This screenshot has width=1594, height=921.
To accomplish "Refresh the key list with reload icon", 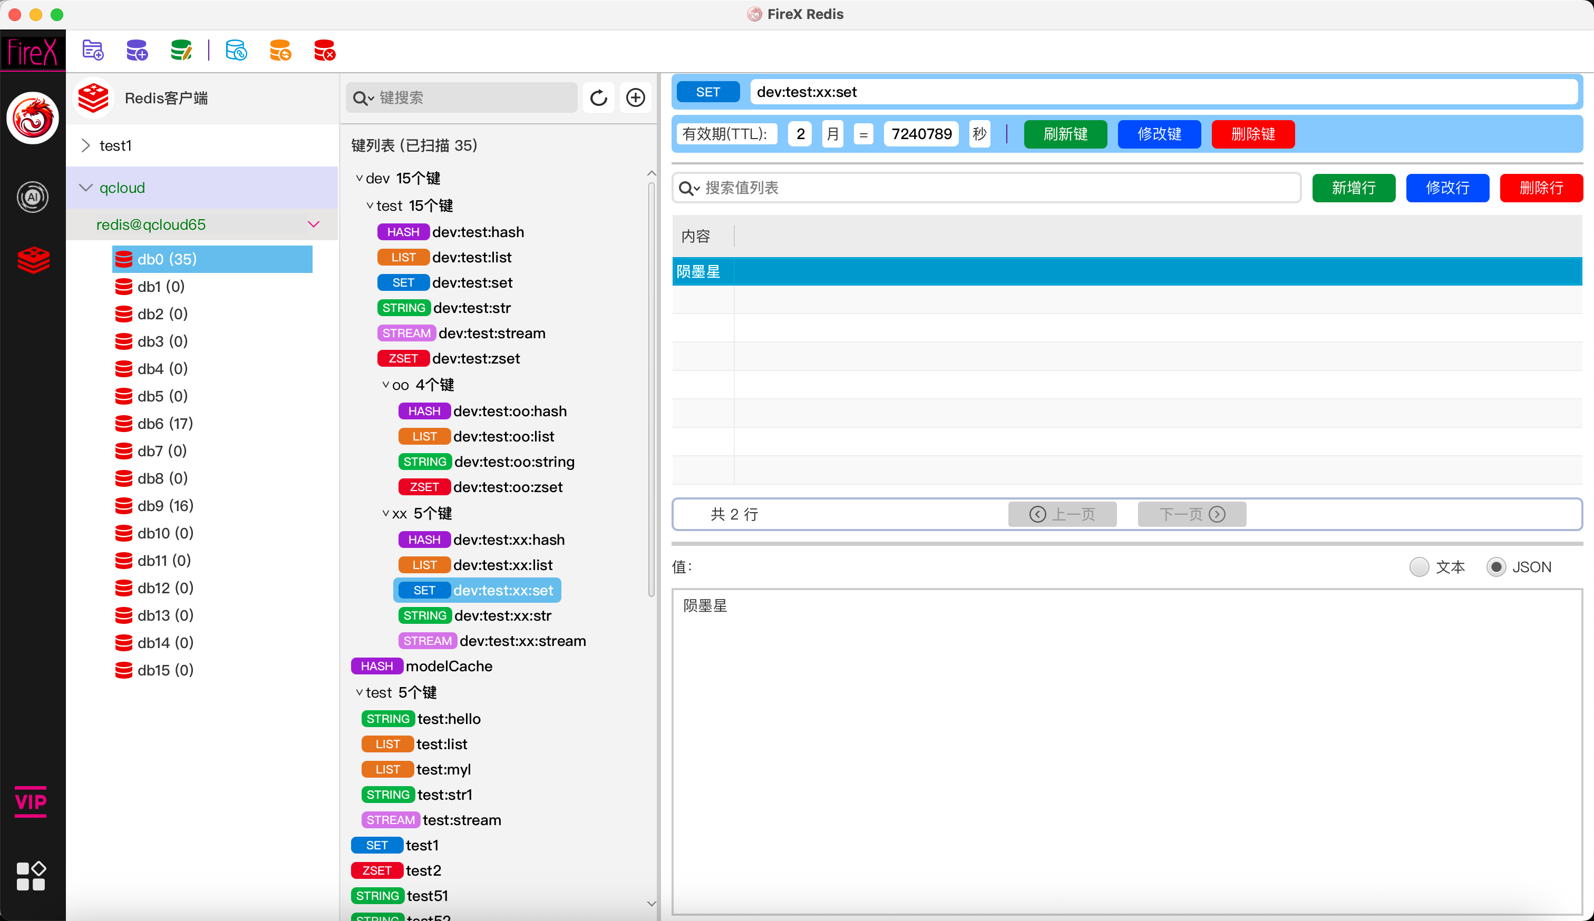I will [x=598, y=98].
